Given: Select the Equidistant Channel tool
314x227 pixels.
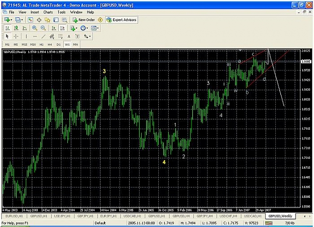Looking at the screenshot, I should pos(52,37).
